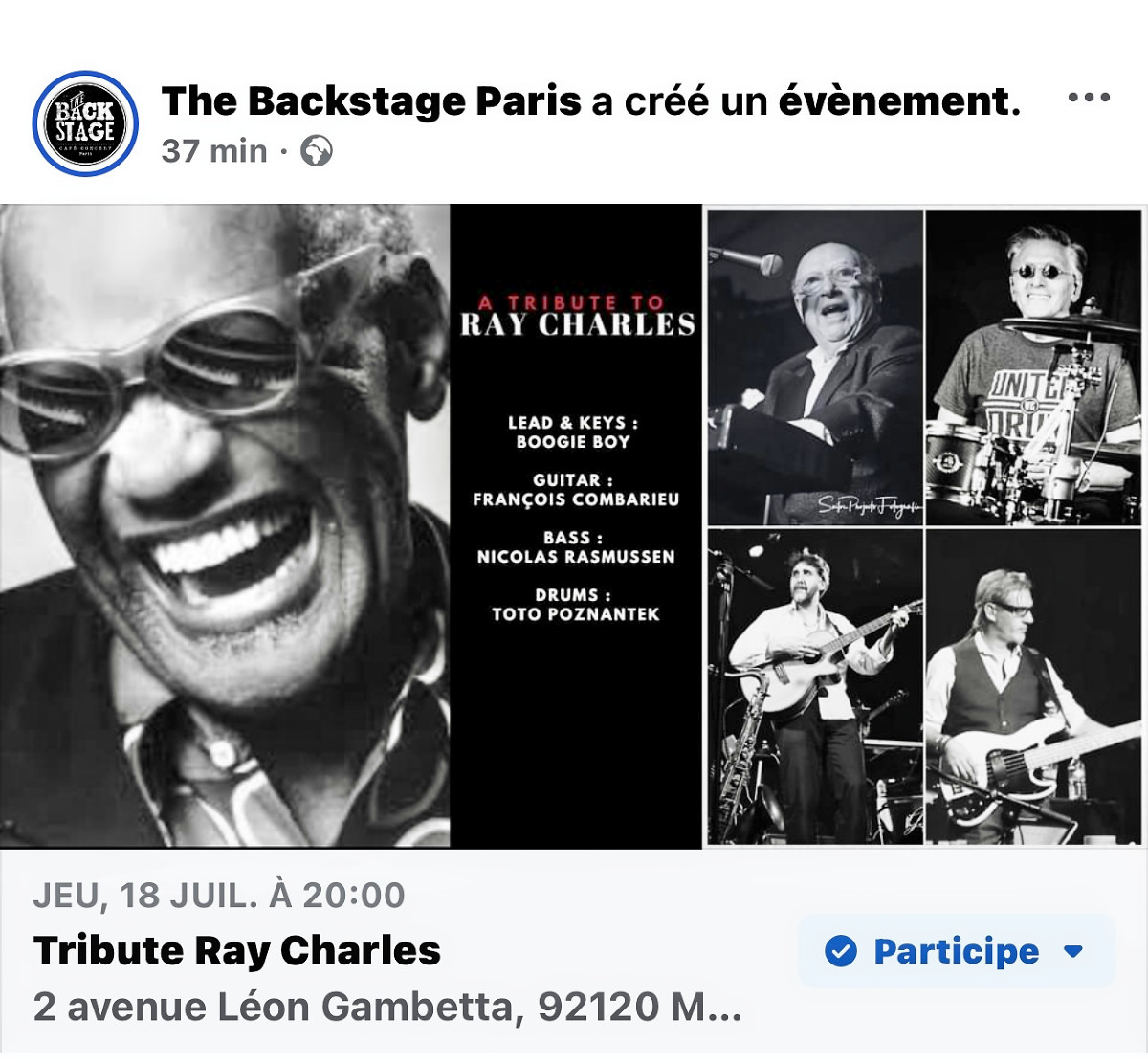
Task: Click the Boogie Boy lead and keys text
Action: (573, 432)
